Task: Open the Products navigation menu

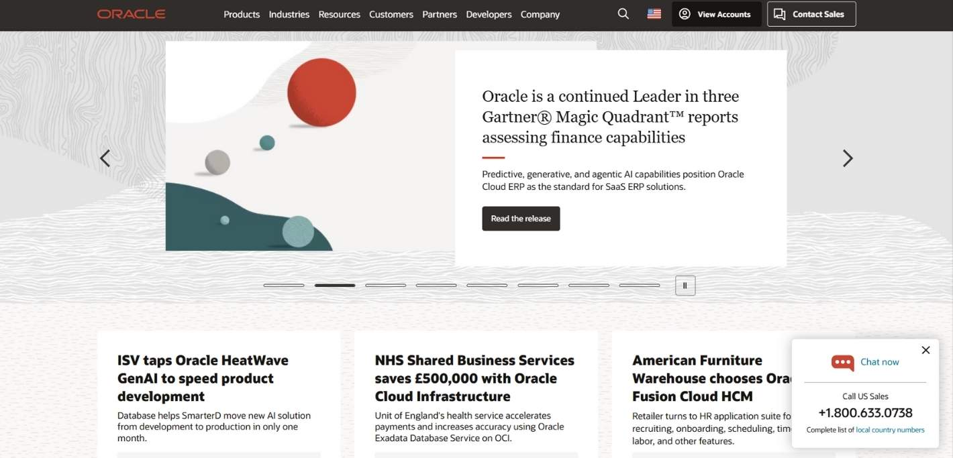Action: click(x=241, y=13)
